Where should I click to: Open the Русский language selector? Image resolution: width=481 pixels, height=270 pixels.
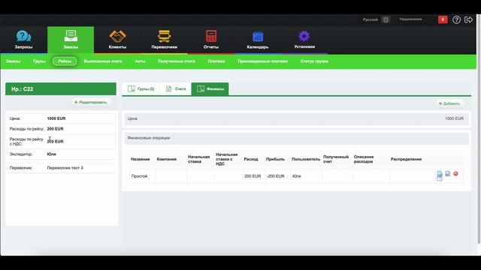371,19
